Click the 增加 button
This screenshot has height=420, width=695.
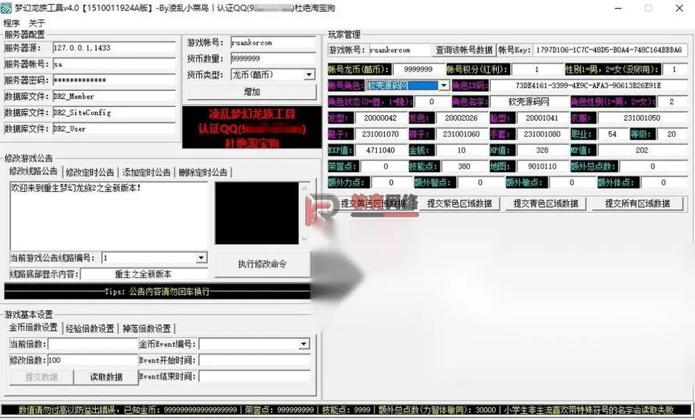click(252, 92)
